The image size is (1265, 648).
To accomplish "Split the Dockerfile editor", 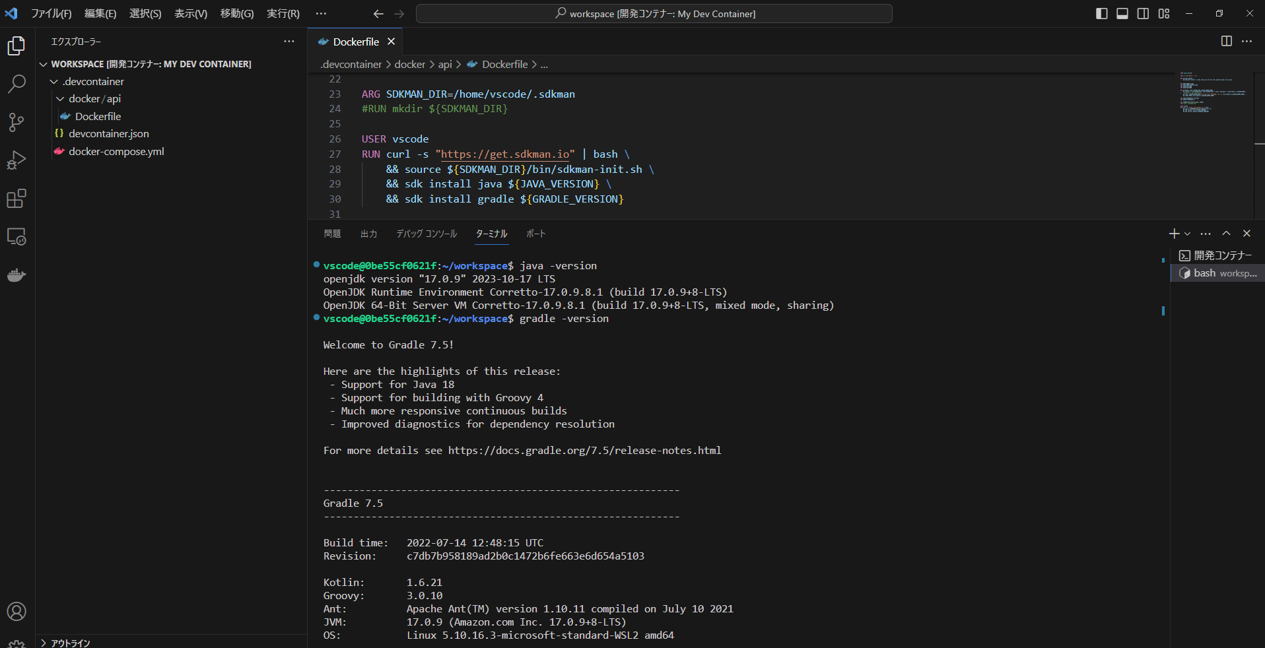I will [1227, 41].
